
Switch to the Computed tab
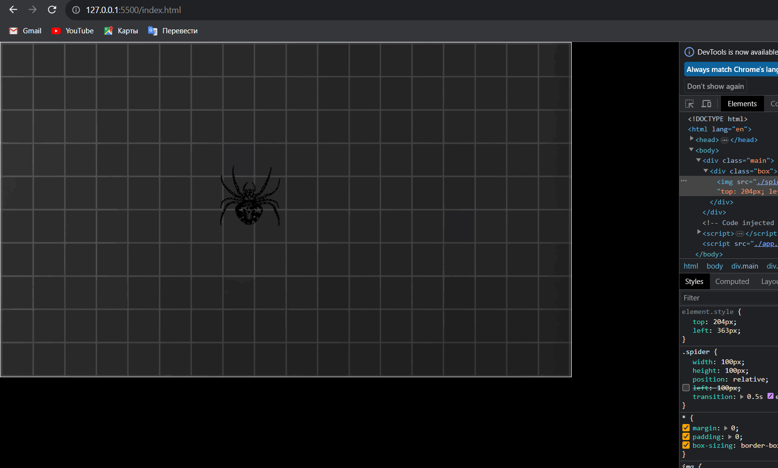[x=732, y=282]
